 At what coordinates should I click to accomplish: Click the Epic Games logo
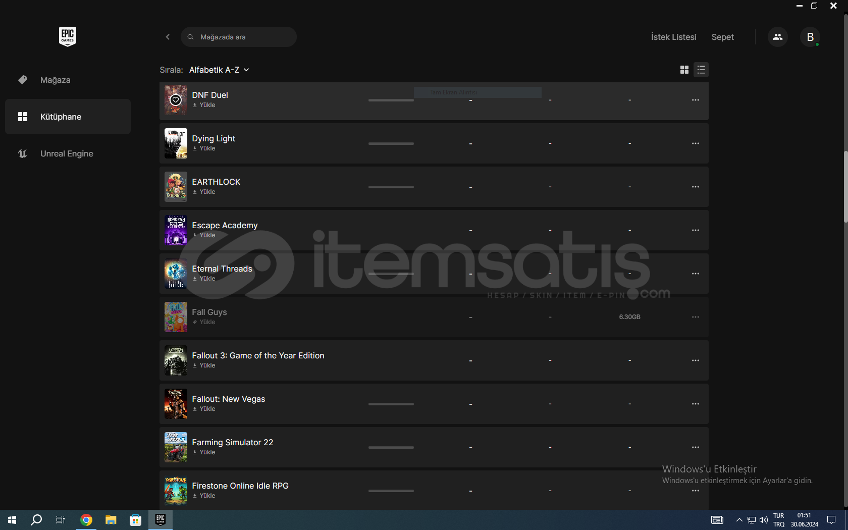click(68, 36)
